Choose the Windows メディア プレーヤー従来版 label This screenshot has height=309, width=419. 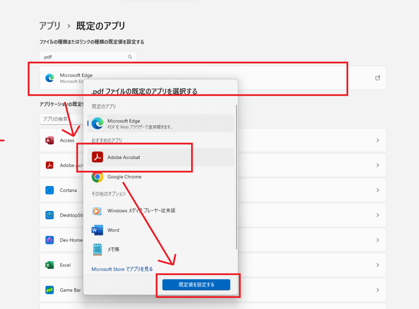tap(141, 210)
